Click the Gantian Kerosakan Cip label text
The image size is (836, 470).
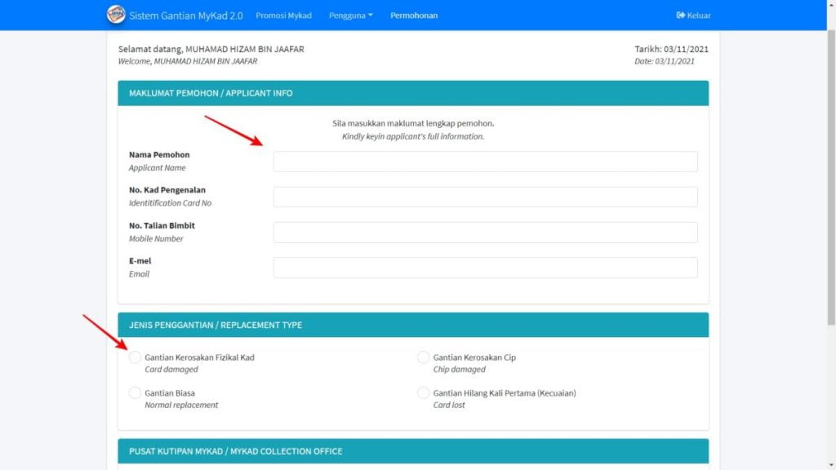pos(474,357)
